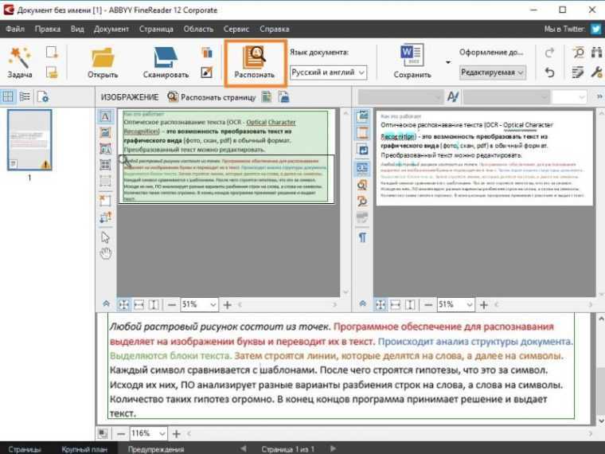Open the options wrench icon
This screenshot has width=605, height=454.
pos(596,72)
